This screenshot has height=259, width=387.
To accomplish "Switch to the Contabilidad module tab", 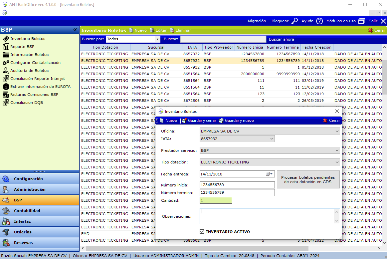I will click(x=27, y=211).
